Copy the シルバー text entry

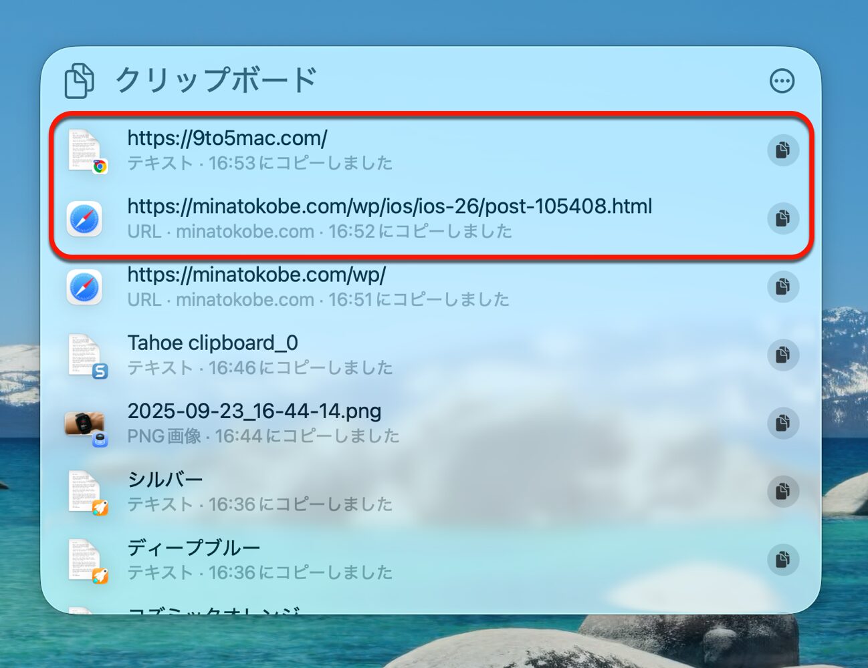click(x=782, y=491)
